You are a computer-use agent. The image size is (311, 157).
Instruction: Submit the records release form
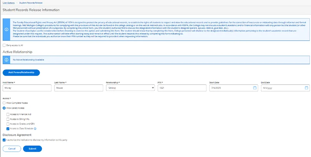tap(33, 149)
